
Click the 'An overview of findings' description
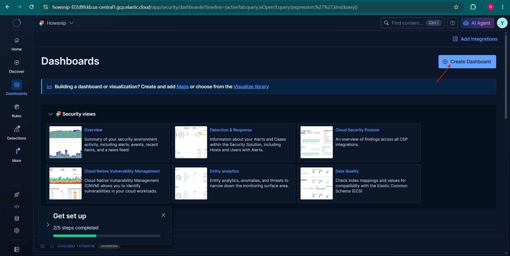371,142
